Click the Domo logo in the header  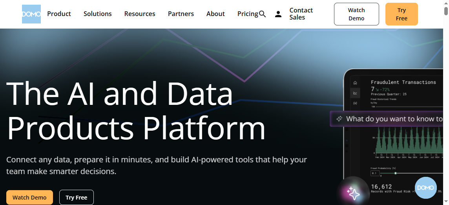pos(31,14)
